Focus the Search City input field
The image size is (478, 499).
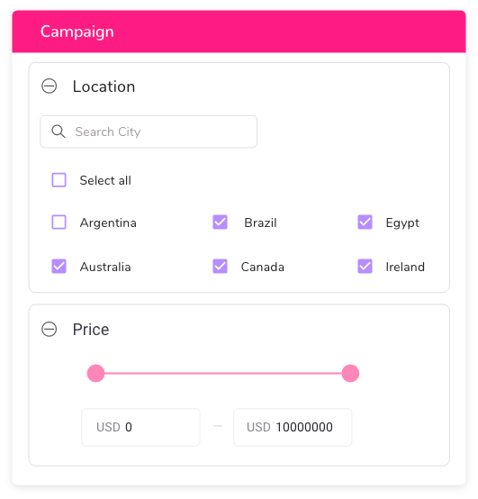coord(149,132)
